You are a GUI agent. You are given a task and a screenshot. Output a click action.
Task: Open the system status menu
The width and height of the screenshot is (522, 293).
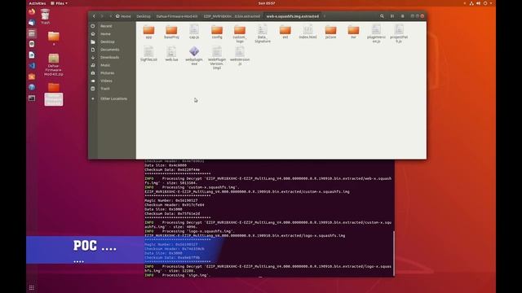pos(481,3)
